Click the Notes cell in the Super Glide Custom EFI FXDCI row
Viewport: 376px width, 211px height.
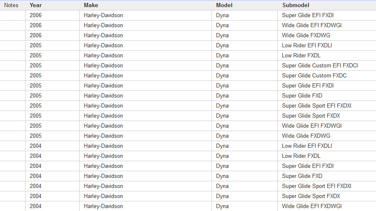coord(13,66)
